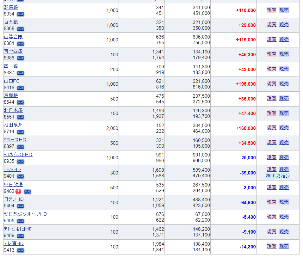
Task: Open the 山口FG stock link
Action: [12, 81]
